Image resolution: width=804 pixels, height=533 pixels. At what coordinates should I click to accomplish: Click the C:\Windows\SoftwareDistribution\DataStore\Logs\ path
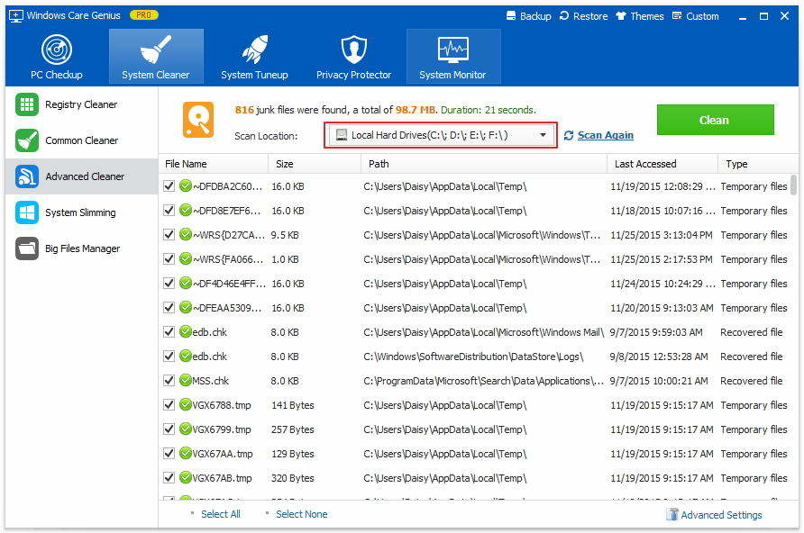(x=473, y=357)
